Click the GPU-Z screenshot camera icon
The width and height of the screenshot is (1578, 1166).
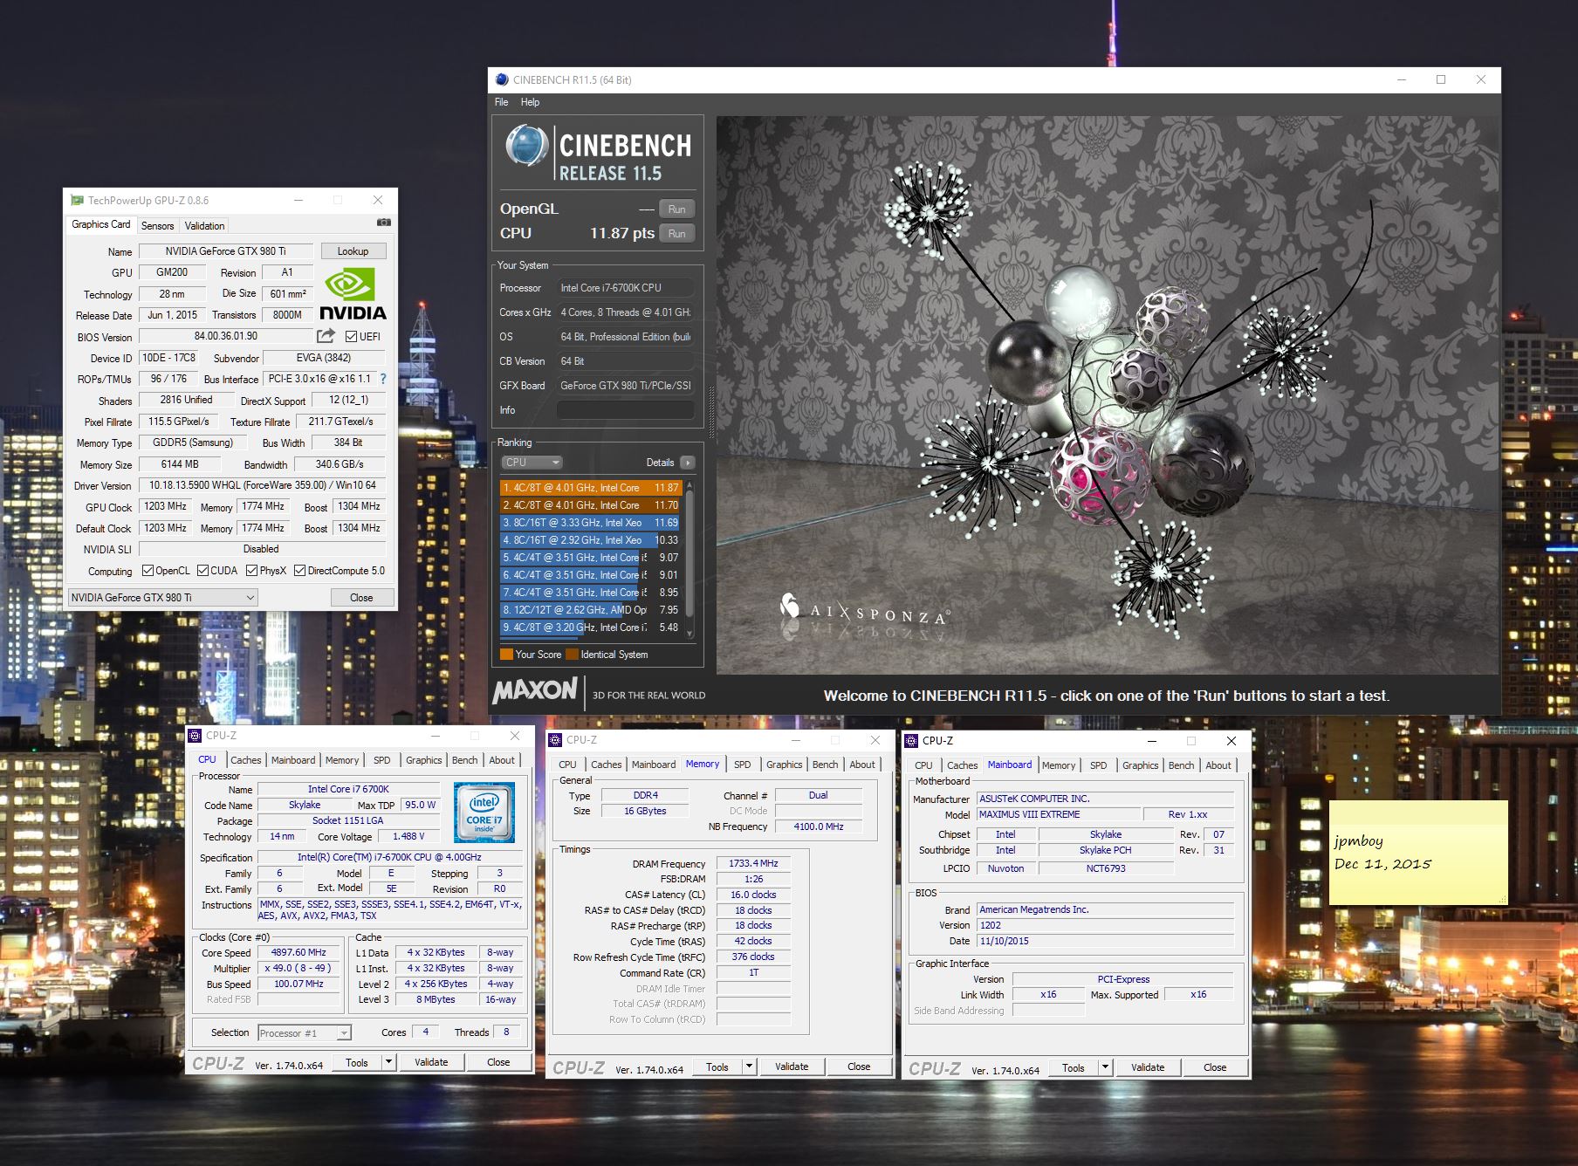point(383,223)
